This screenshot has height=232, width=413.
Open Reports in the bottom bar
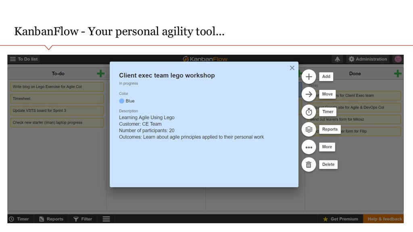click(x=51, y=219)
